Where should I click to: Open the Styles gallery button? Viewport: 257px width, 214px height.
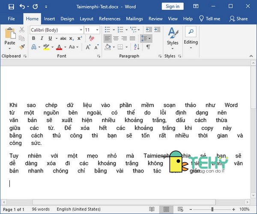[173, 38]
